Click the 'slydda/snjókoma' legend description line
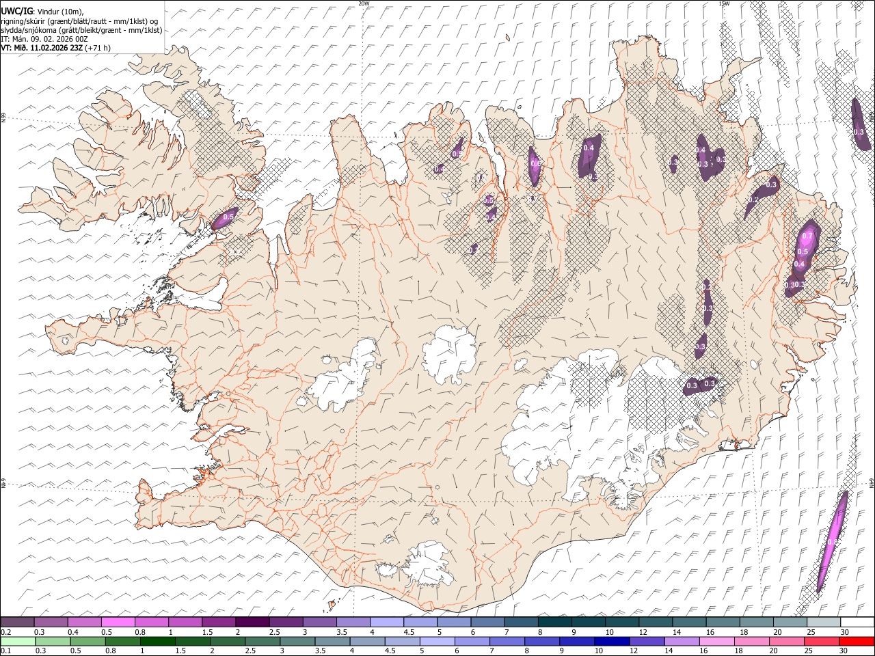 tap(81, 30)
